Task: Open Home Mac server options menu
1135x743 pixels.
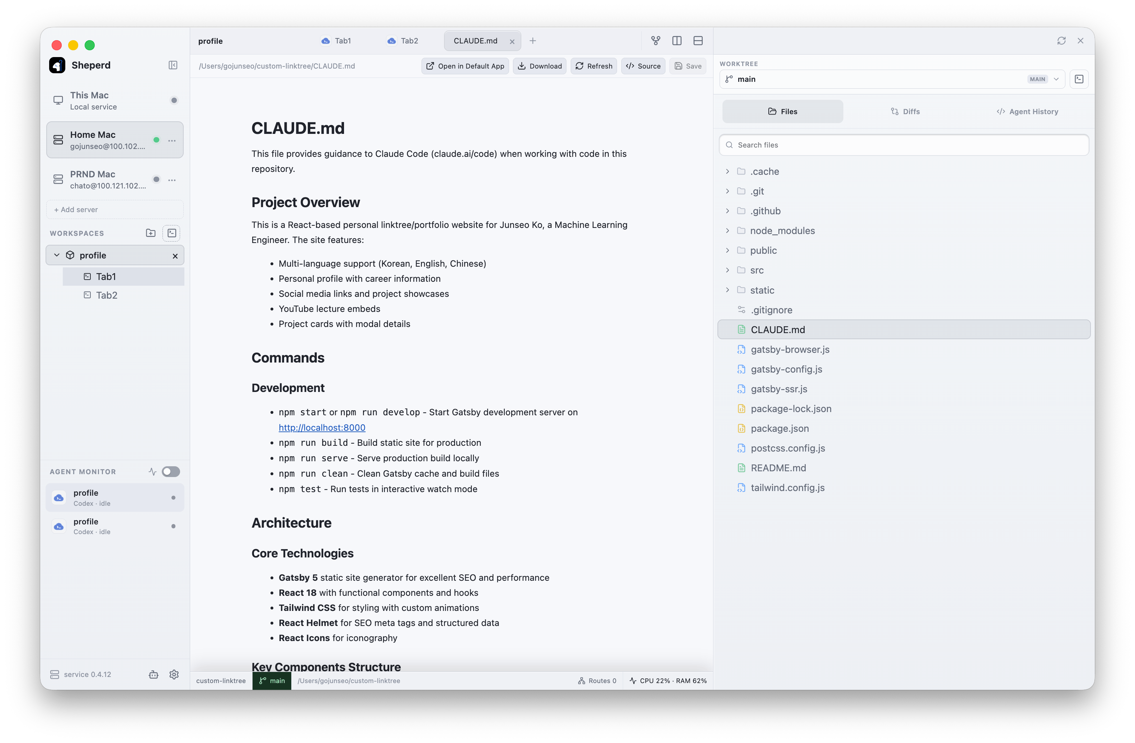Action: coord(172,140)
